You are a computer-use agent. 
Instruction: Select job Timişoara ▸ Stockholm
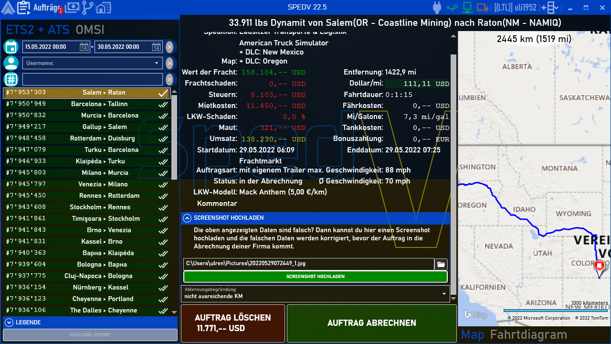87,219
